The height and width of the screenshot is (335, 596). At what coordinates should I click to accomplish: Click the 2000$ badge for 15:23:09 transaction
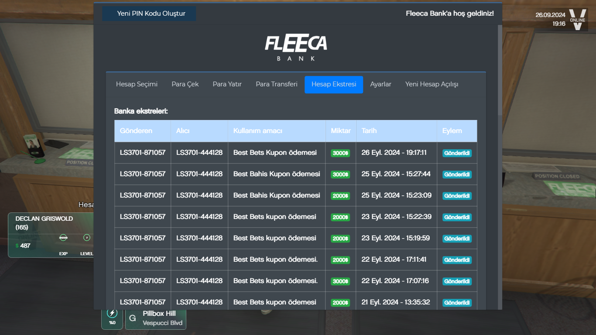(x=340, y=196)
